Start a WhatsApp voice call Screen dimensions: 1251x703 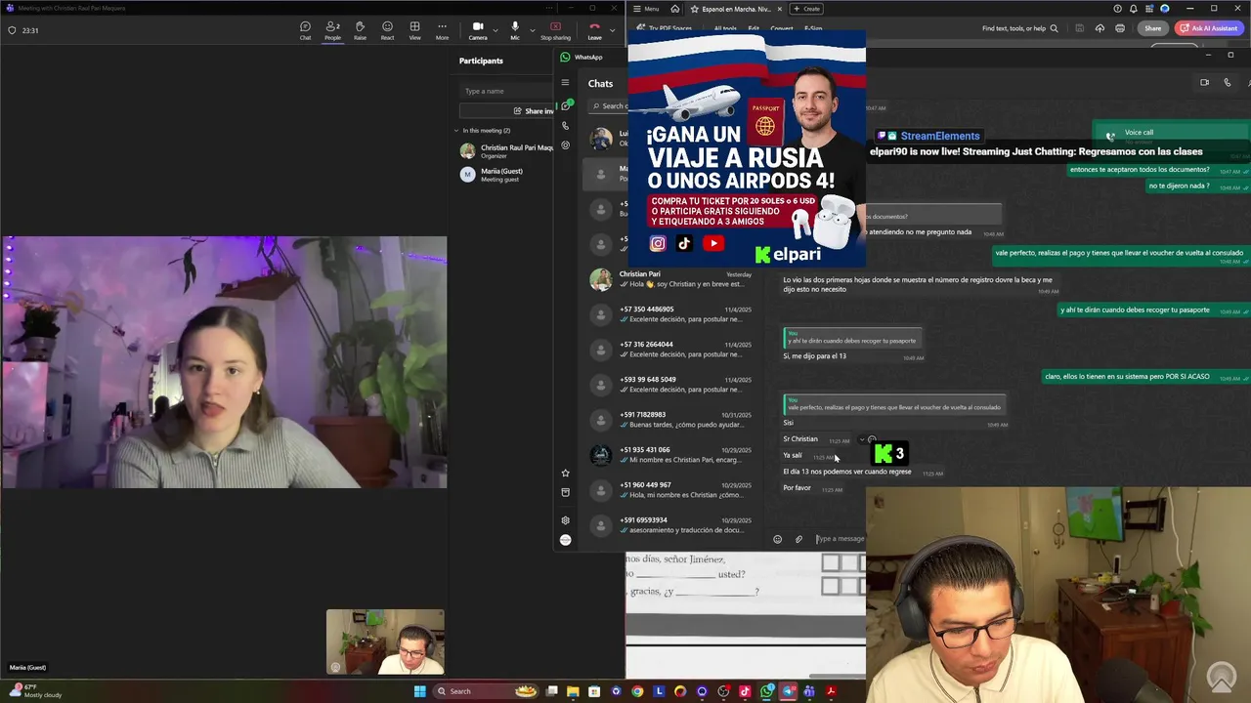point(1228,82)
